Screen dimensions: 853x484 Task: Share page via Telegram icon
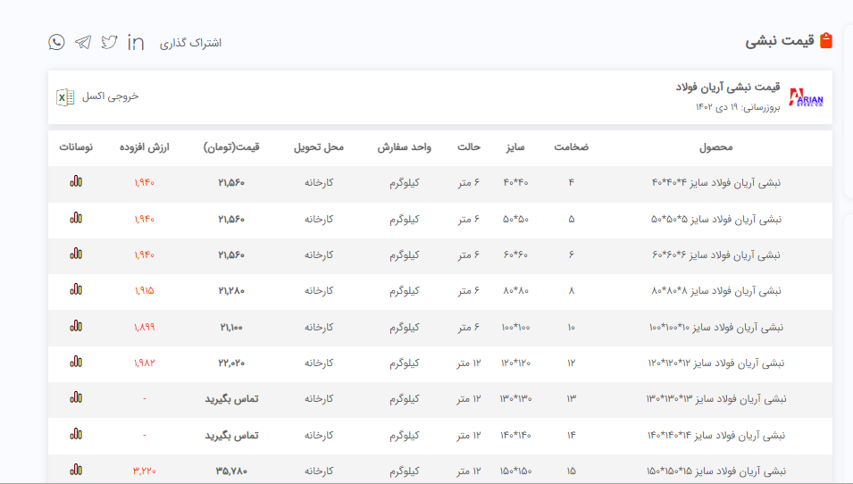tap(83, 42)
